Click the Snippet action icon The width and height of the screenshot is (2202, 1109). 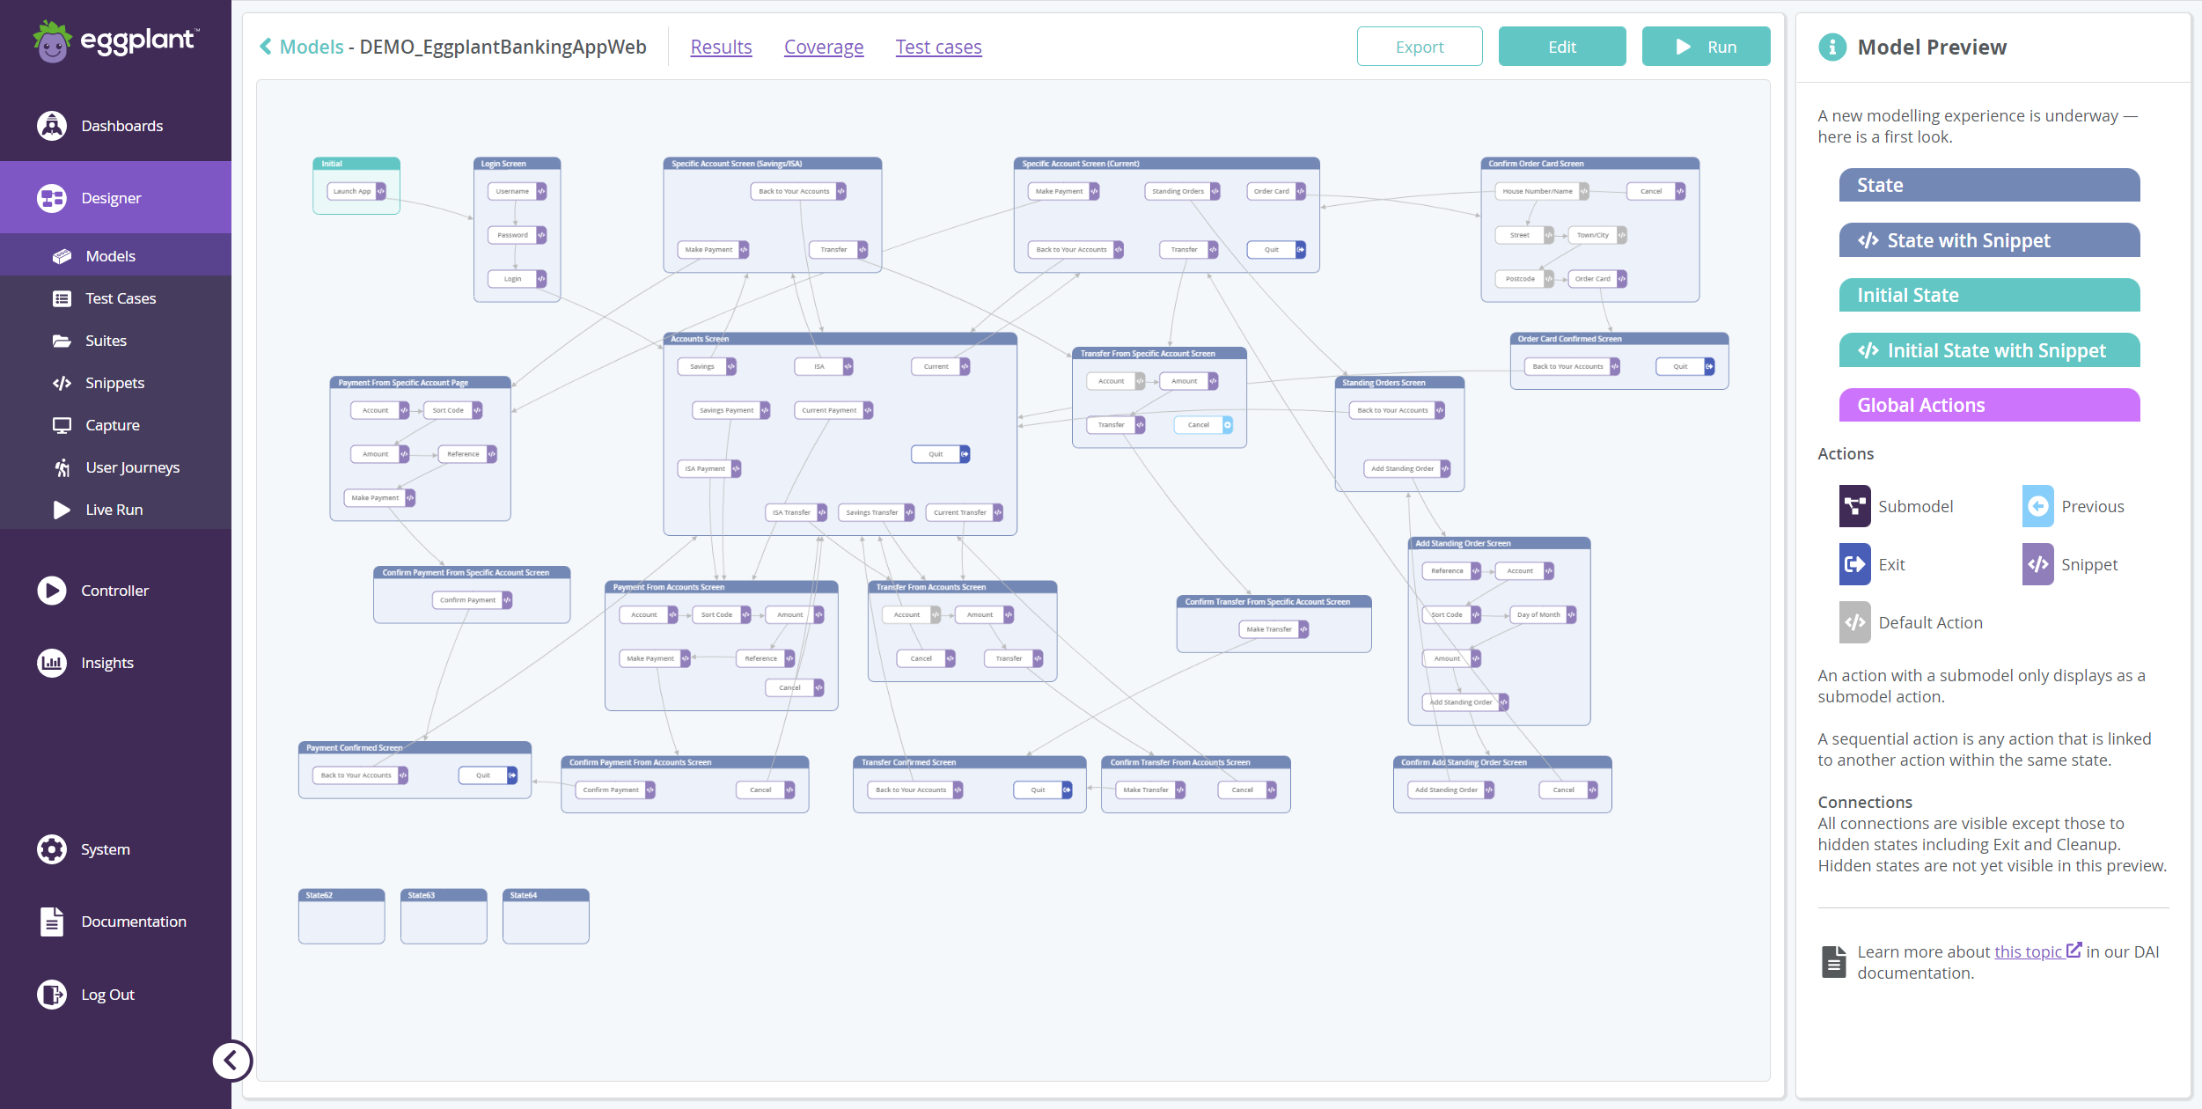coord(2038,564)
